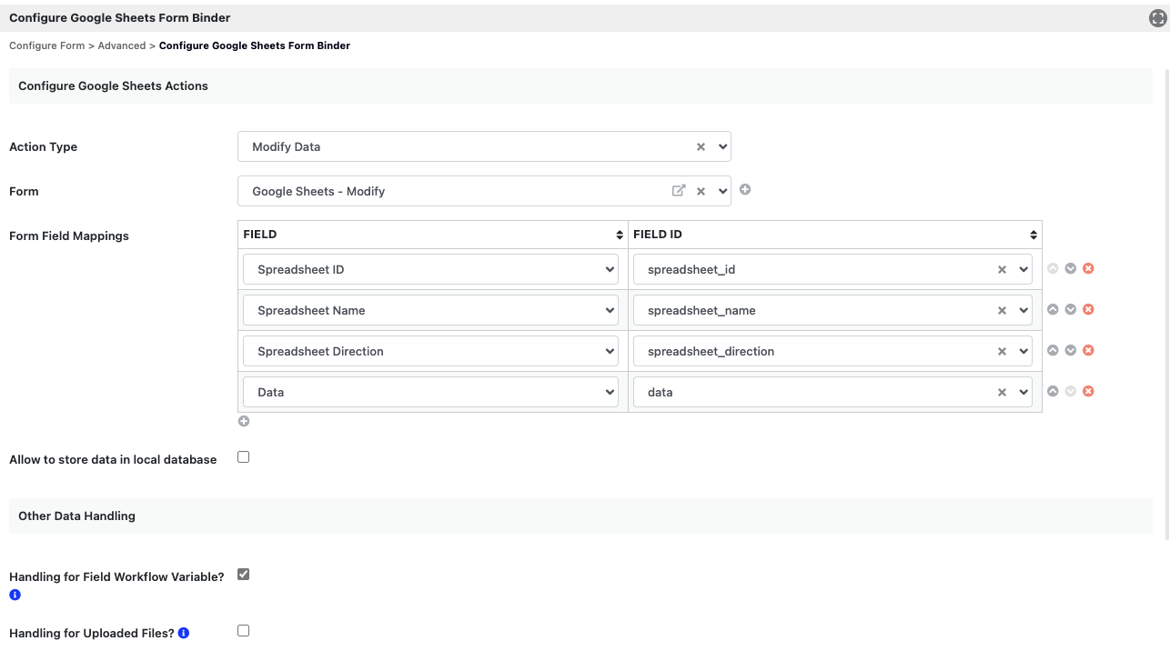This screenshot has width=1170, height=661.
Task: Uncheck Handling for Field Workflow Variable
Action: pyautogui.click(x=243, y=575)
